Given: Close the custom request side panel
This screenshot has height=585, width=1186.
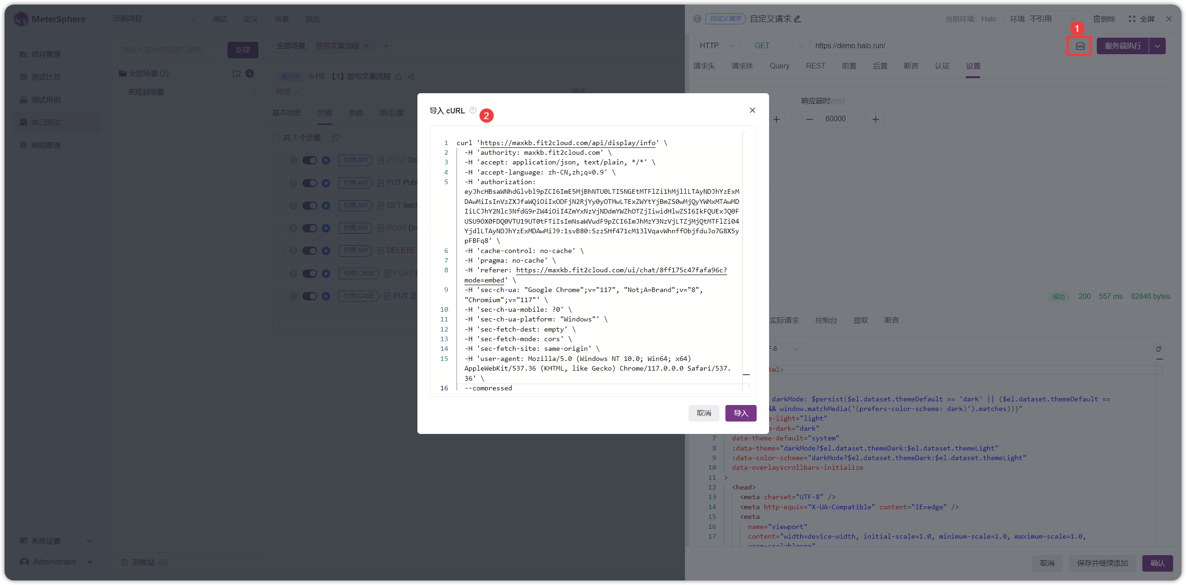Looking at the screenshot, I should click(x=1169, y=19).
